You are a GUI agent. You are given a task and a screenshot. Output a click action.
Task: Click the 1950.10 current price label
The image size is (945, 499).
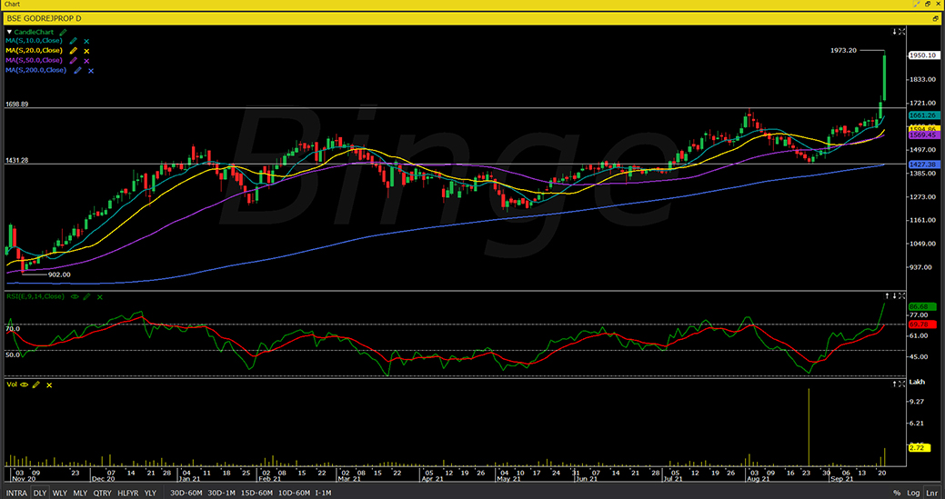pyautogui.click(x=922, y=55)
